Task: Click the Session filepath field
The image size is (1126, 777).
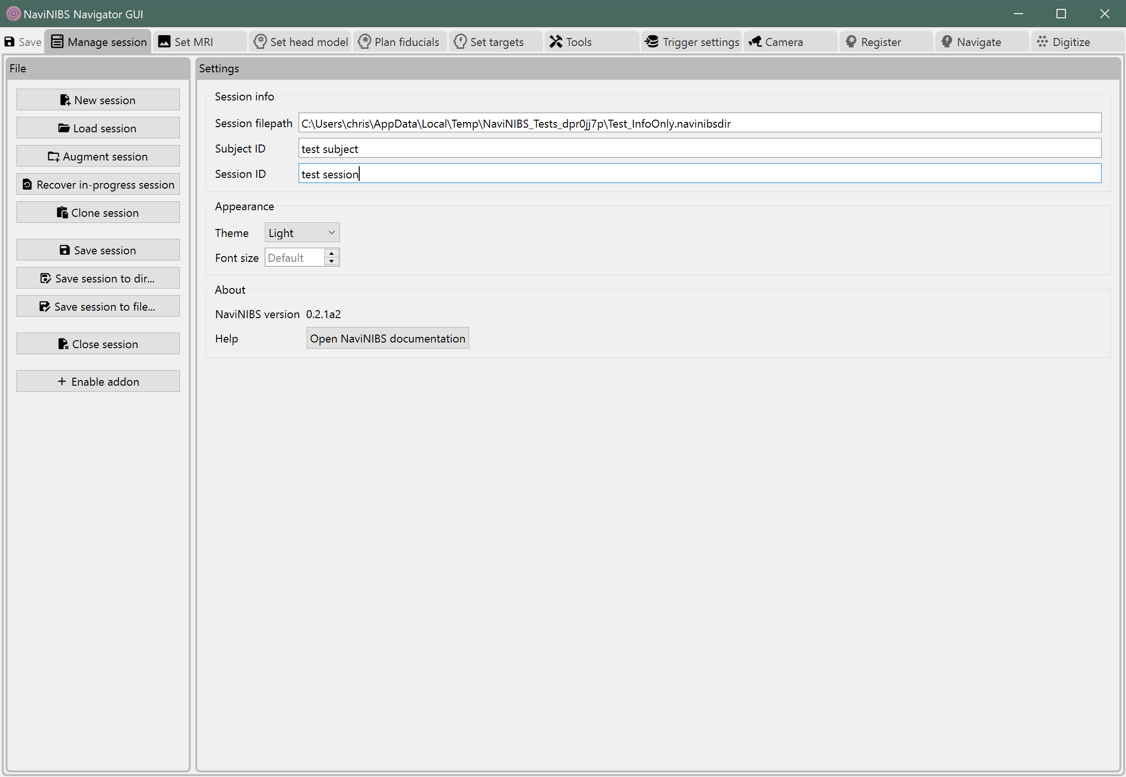Action: pos(700,123)
